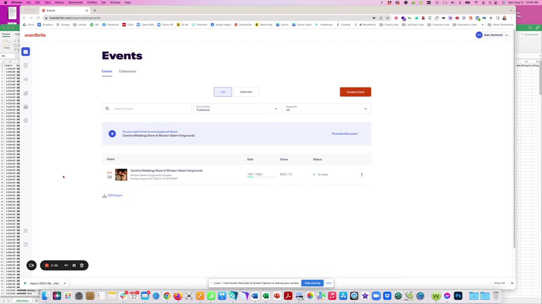Click the Promote this event link
Image resolution: width=542 pixels, height=304 pixels.
(345, 134)
